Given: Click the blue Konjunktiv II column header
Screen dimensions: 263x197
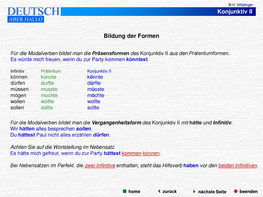Looking at the screenshot, I should pyautogui.click(x=99, y=71).
